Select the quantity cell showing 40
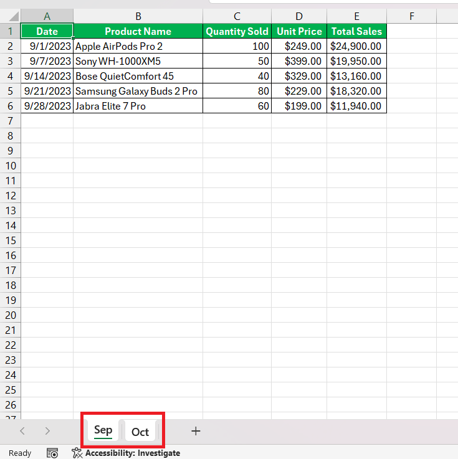 (237, 76)
